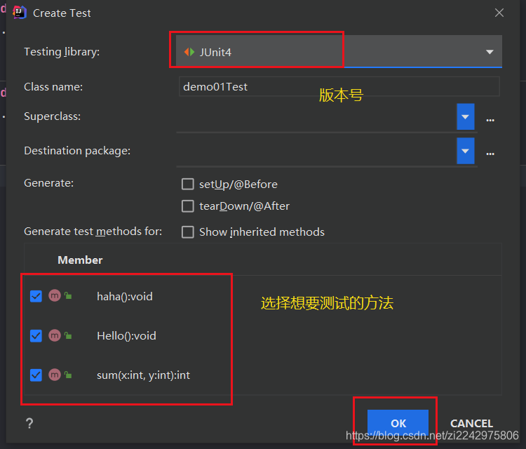Click the JUnit4 library icon
This screenshot has width=526, height=449.
189,52
